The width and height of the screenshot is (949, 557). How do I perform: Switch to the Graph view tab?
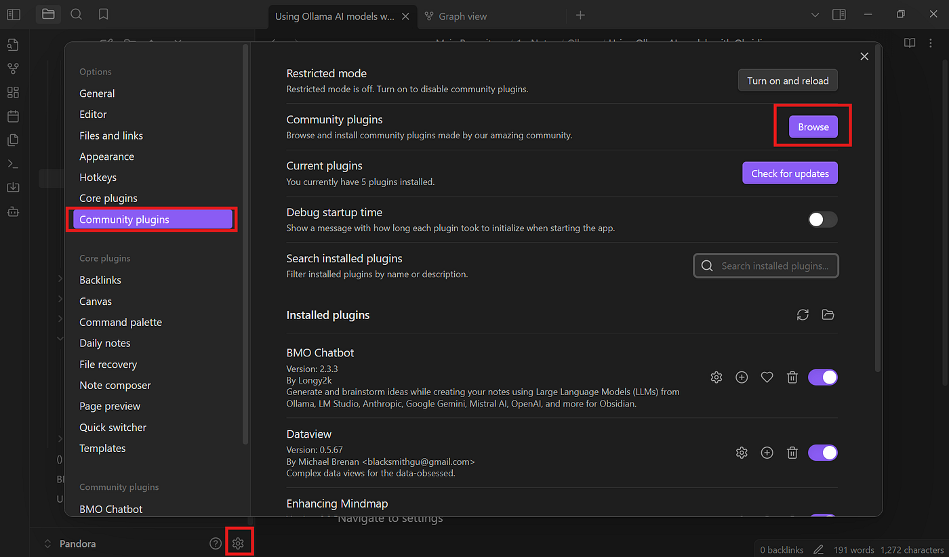point(493,16)
